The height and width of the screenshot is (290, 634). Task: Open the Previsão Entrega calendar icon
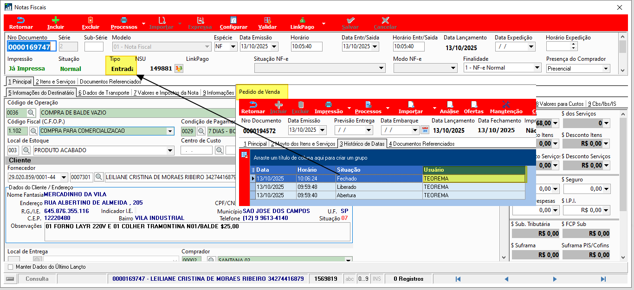(368, 130)
